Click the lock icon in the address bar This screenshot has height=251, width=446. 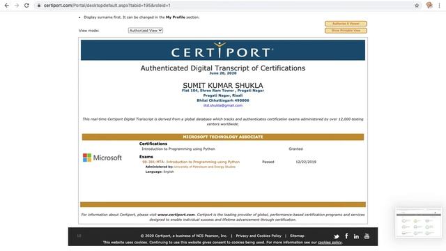click(x=39, y=6)
